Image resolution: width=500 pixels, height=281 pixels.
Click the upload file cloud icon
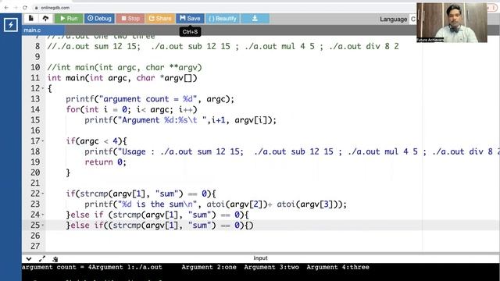click(x=45, y=19)
